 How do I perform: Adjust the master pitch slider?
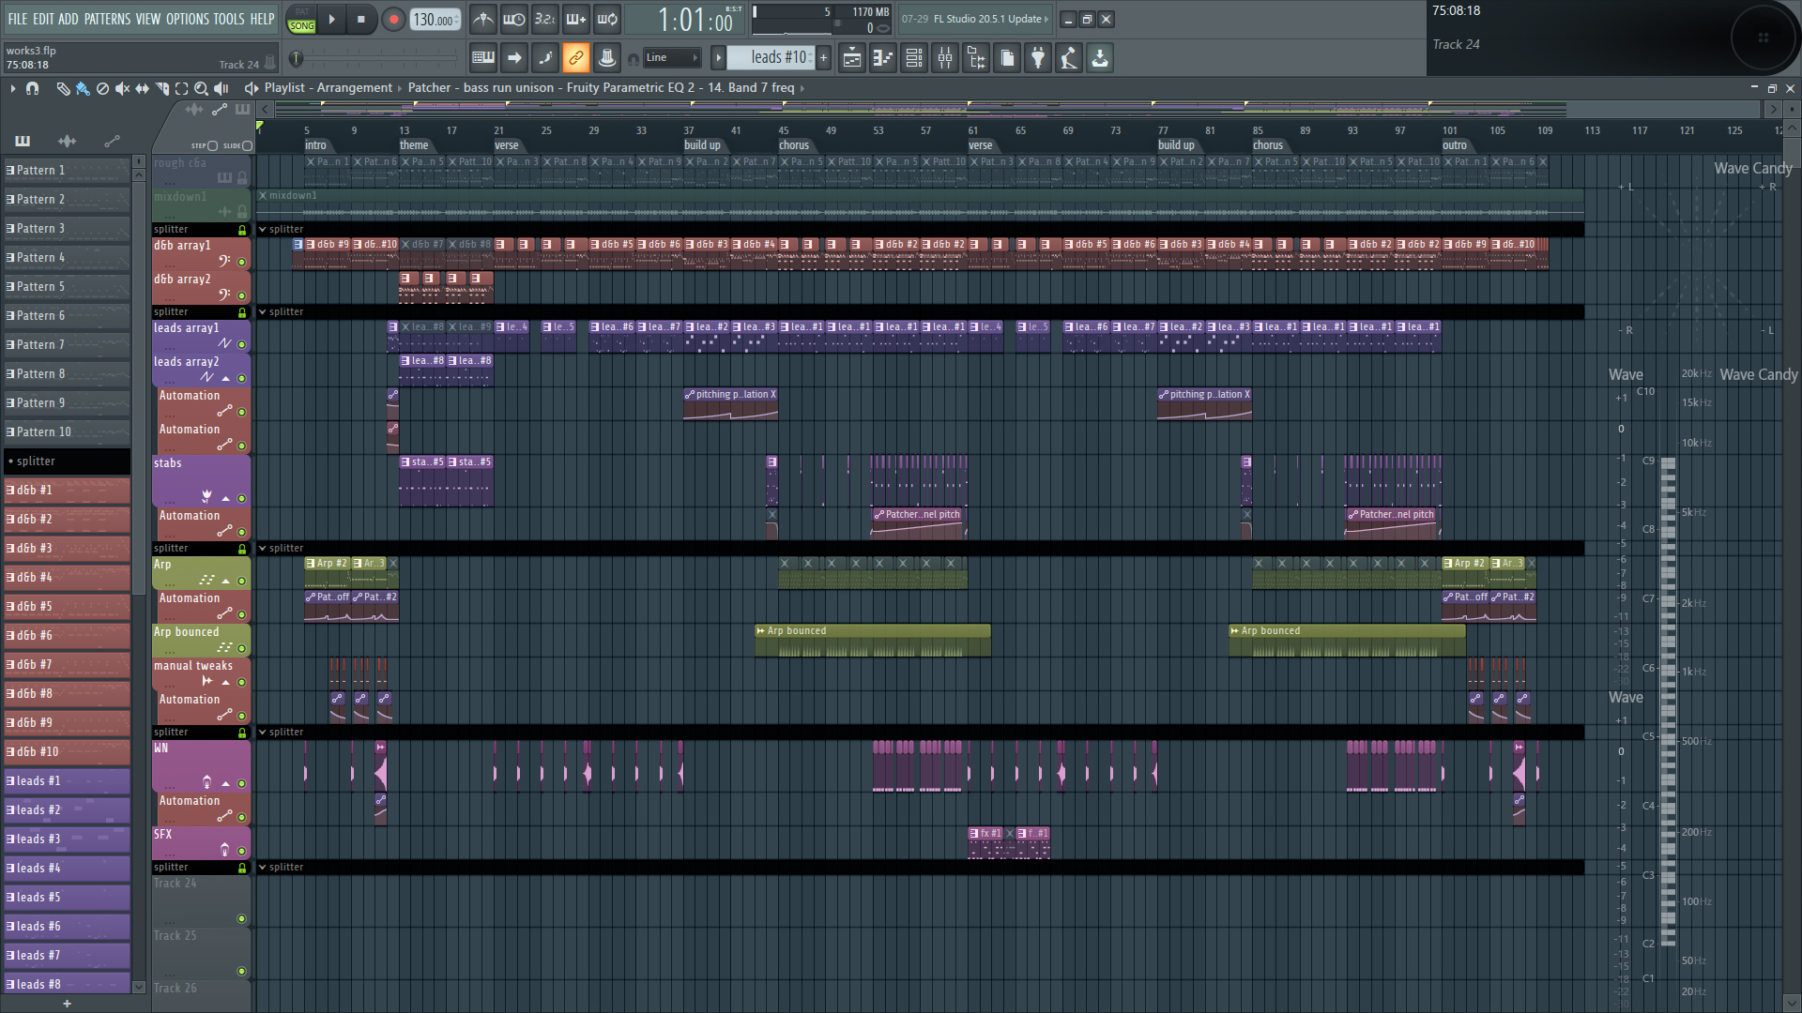pyautogui.click(x=297, y=59)
